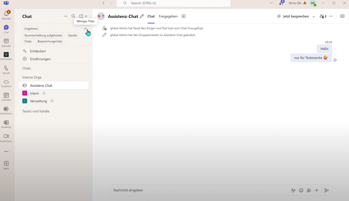Click the 'Veroo QA' organization name
The width and height of the screenshot is (349, 201).
tap(295, 3)
